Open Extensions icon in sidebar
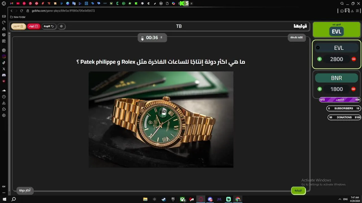This screenshot has height=203, width=362. click(x=4, y=109)
